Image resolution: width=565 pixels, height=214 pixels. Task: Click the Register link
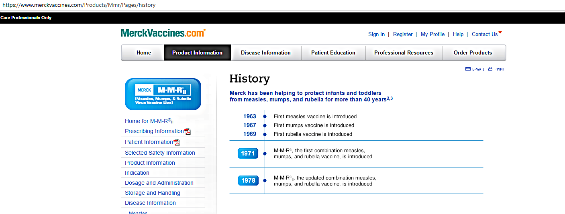click(x=403, y=34)
